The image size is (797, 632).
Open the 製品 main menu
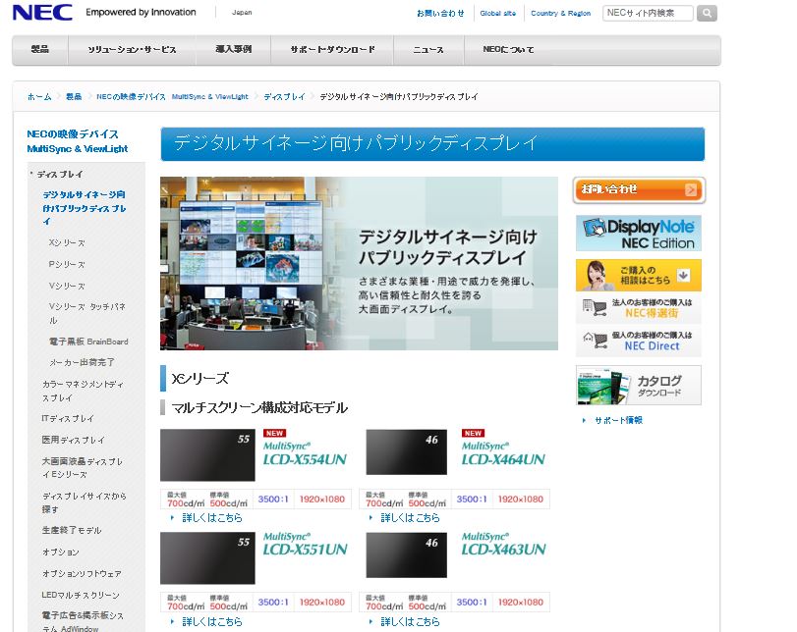(x=39, y=49)
